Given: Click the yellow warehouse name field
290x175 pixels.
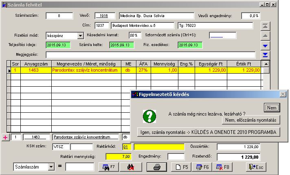Looking at the screenshot, I should click(159, 147).
